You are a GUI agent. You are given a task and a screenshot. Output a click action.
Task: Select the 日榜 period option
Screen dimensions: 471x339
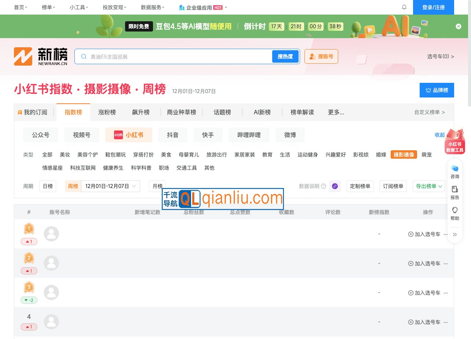[48, 186]
